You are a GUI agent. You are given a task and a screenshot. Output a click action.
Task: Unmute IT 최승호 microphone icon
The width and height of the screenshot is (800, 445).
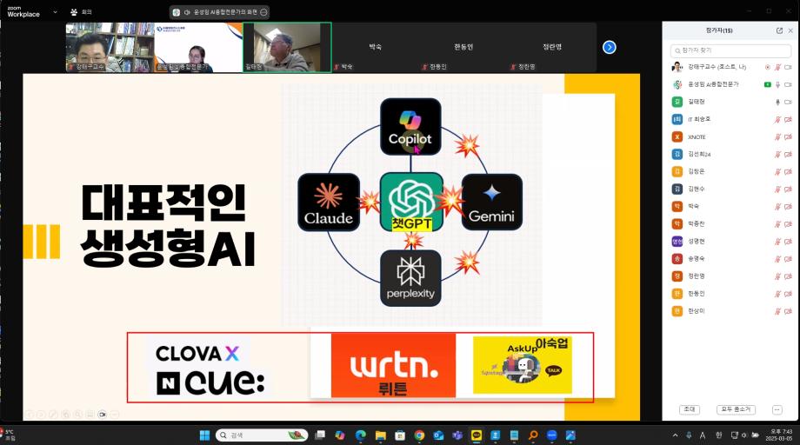pyautogui.click(x=777, y=120)
